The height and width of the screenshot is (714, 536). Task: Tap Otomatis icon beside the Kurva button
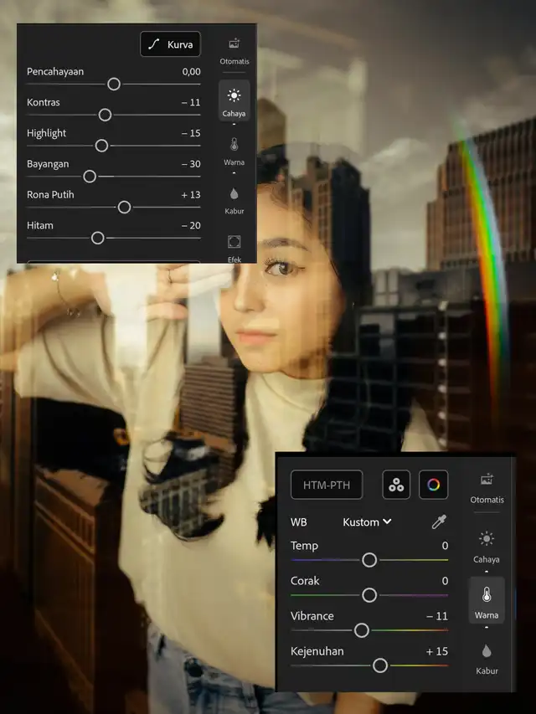[x=234, y=49]
